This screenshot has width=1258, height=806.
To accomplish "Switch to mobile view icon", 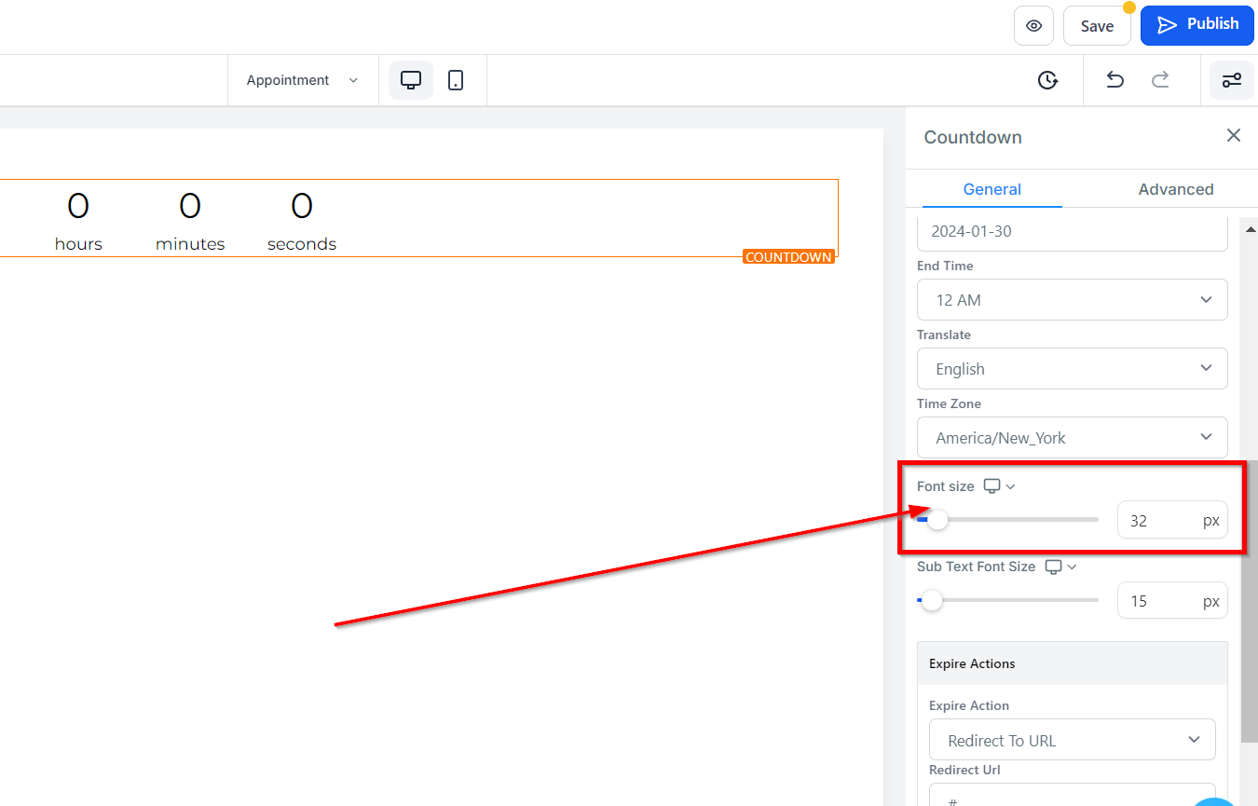I will coord(456,80).
